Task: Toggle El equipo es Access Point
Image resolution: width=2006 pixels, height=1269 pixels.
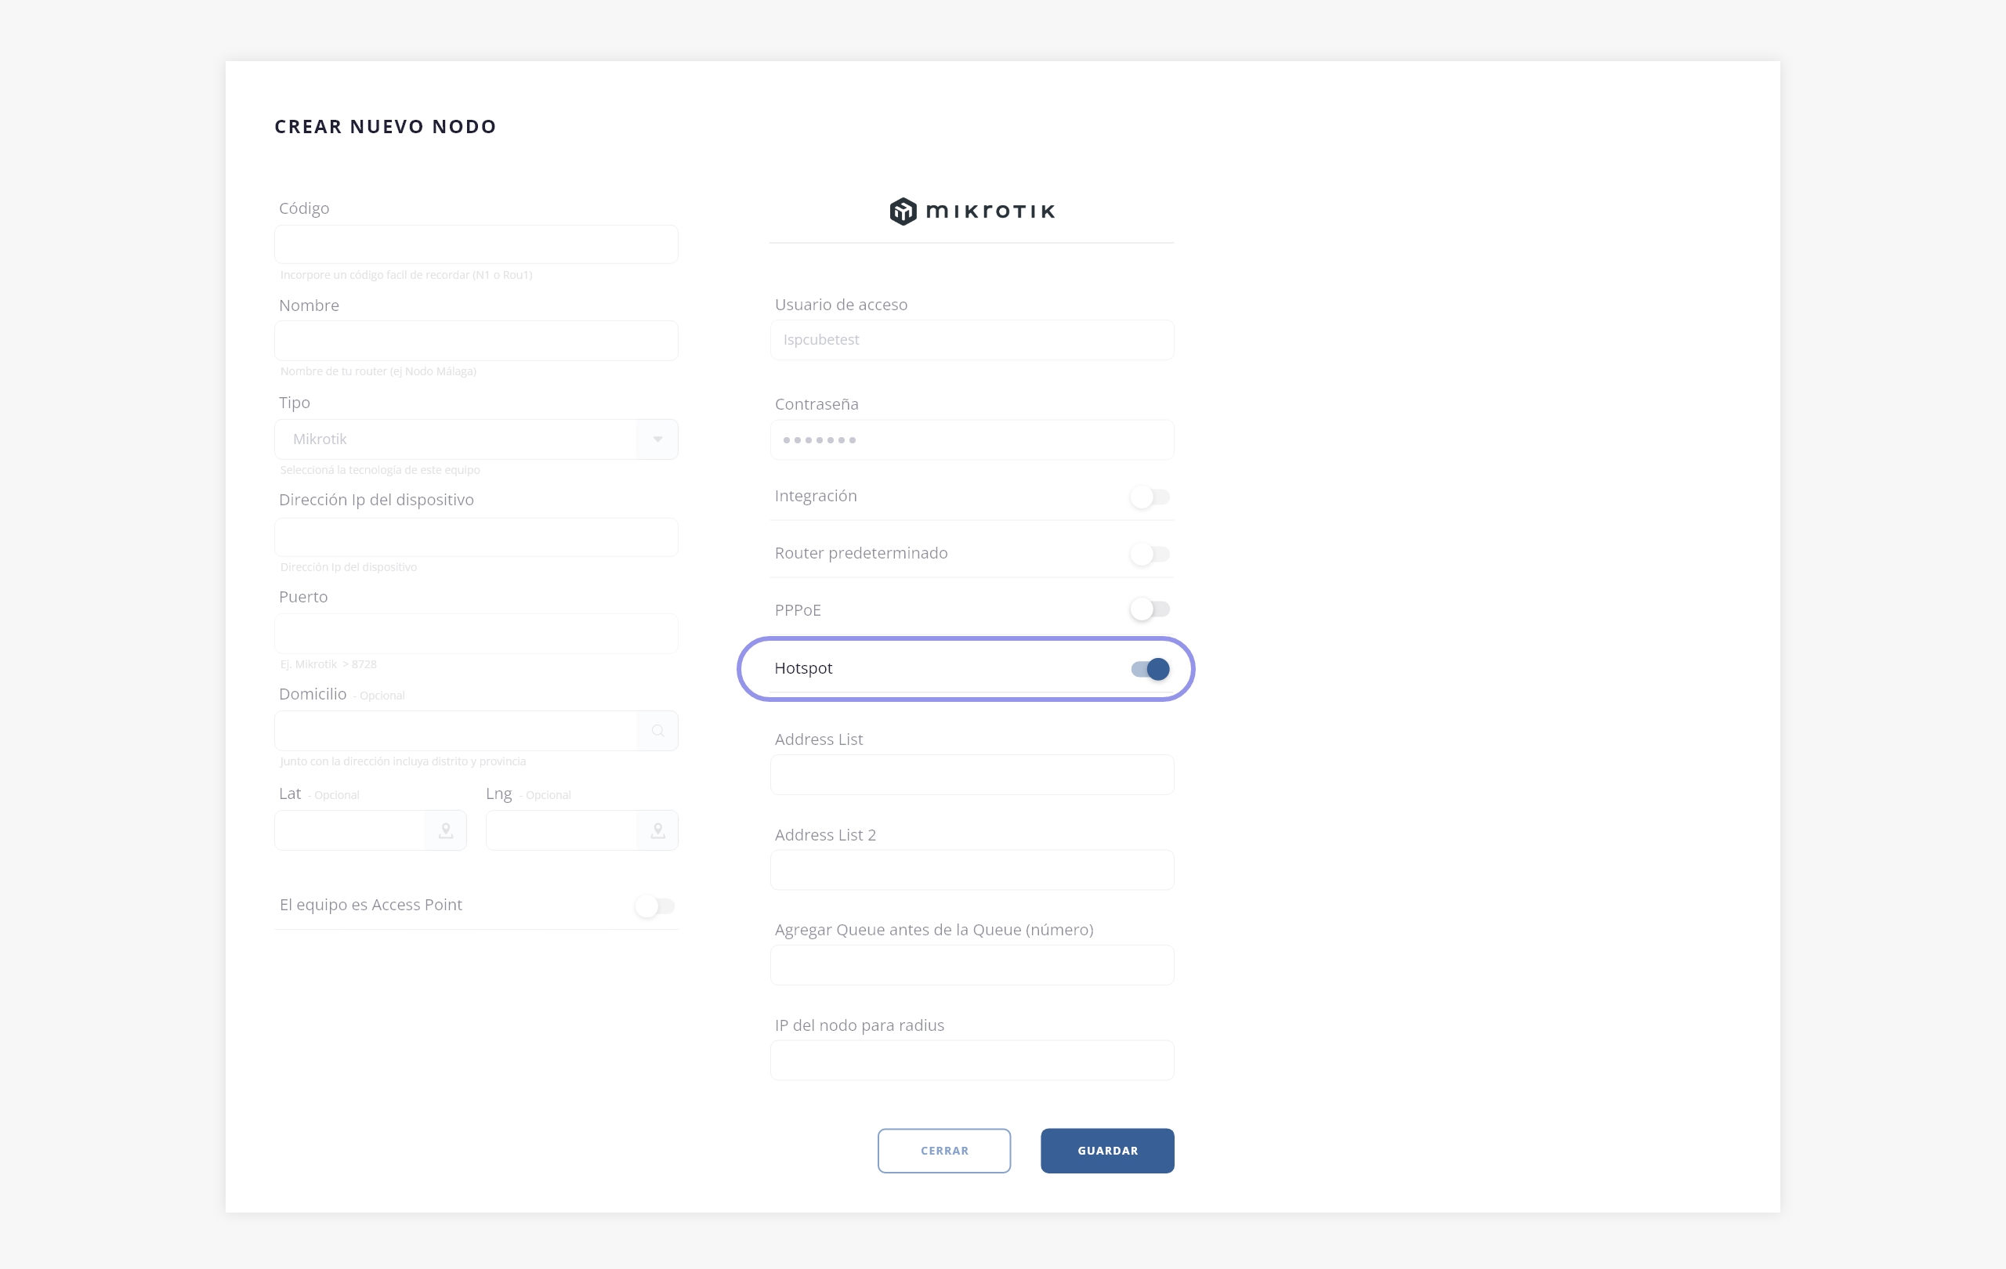Action: [655, 906]
